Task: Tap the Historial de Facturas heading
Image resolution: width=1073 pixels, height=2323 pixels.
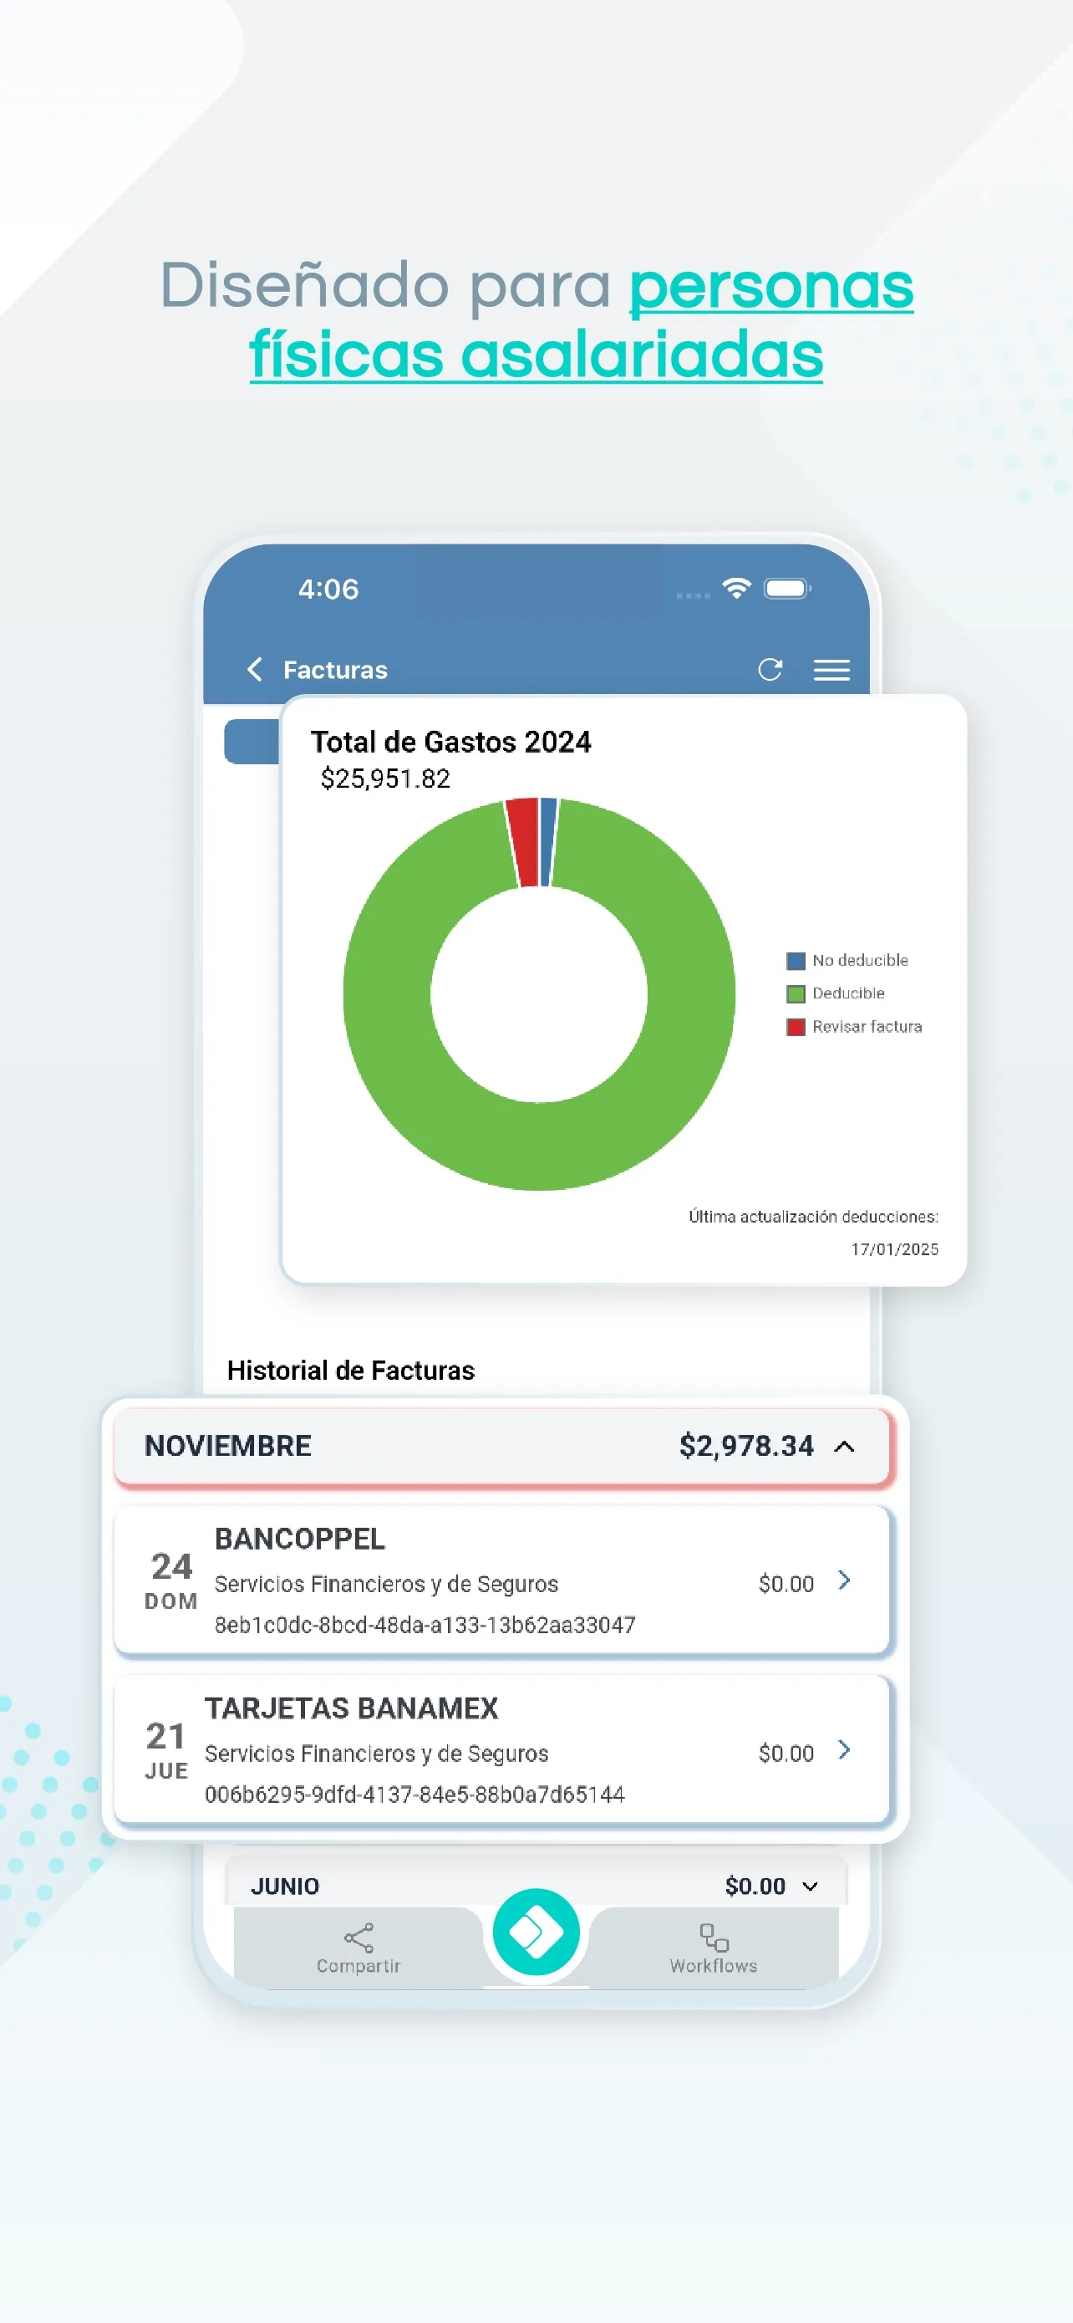Action: [351, 1370]
